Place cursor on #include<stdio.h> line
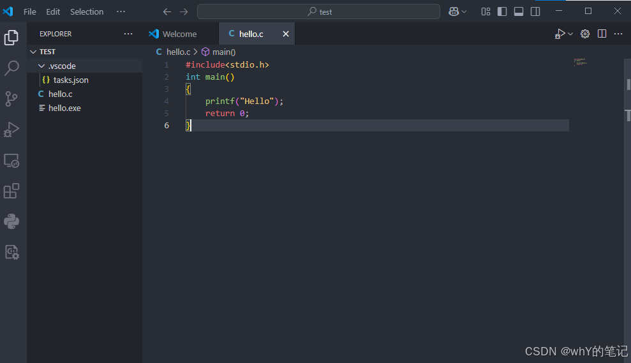 (x=227, y=65)
